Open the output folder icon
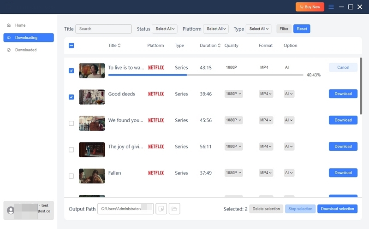 (x=174, y=209)
